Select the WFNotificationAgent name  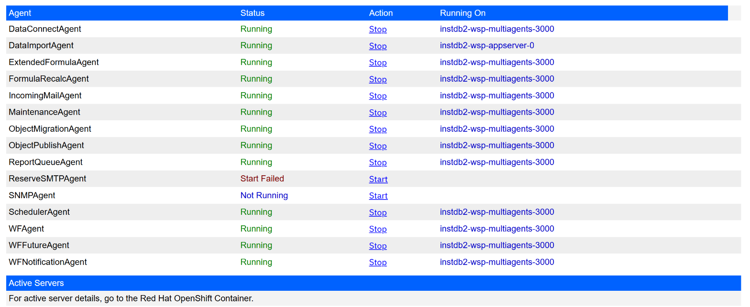pyautogui.click(x=48, y=262)
